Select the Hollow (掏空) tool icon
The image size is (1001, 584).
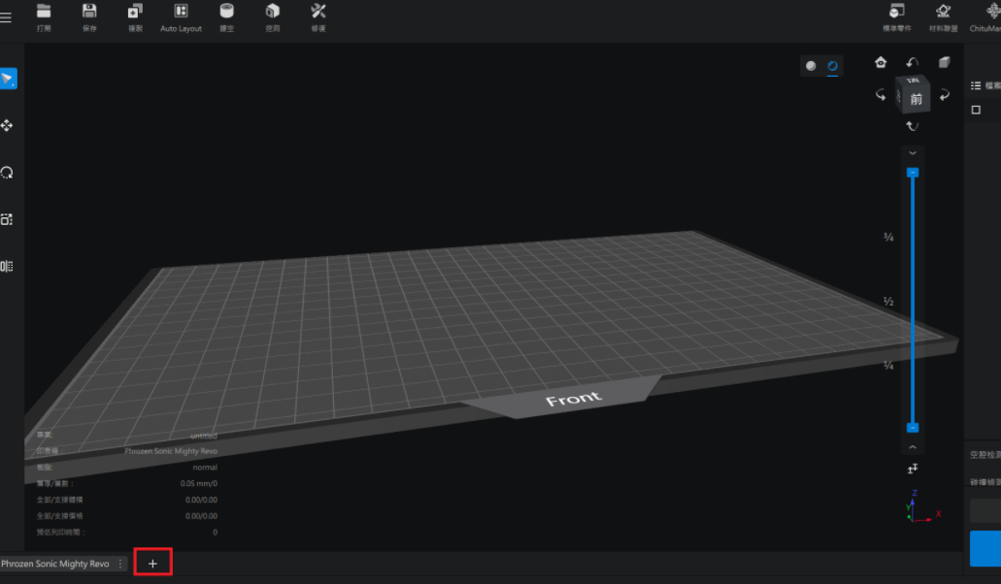[226, 12]
